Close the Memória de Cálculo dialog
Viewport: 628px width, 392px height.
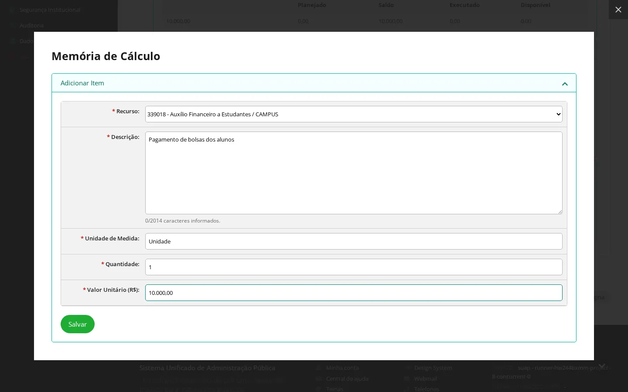(618, 10)
